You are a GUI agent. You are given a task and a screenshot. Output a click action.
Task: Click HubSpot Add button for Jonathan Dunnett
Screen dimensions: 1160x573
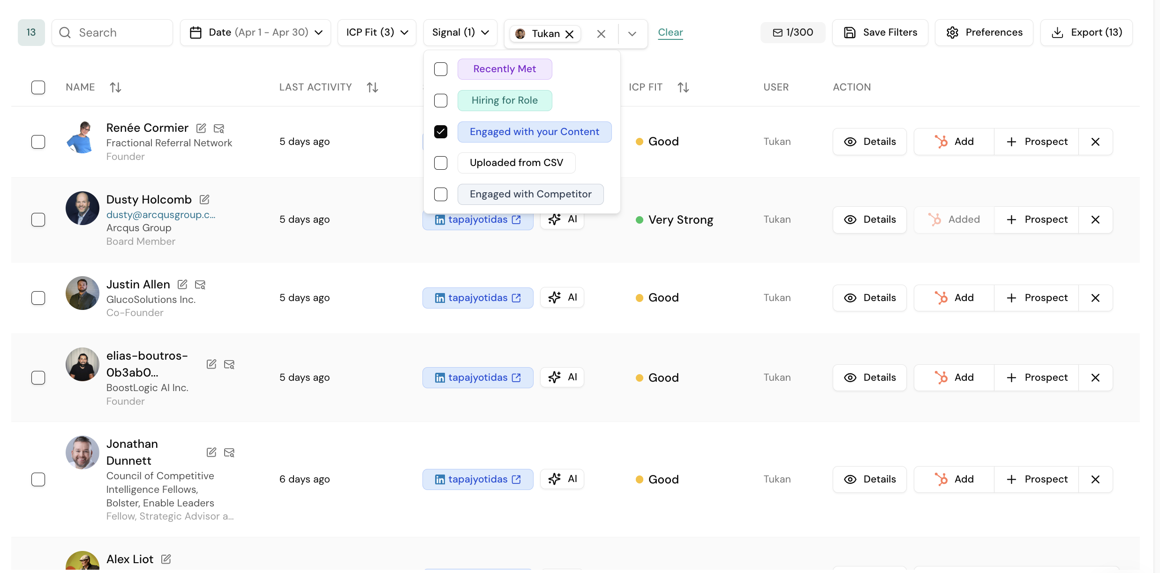pyautogui.click(x=954, y=479)
